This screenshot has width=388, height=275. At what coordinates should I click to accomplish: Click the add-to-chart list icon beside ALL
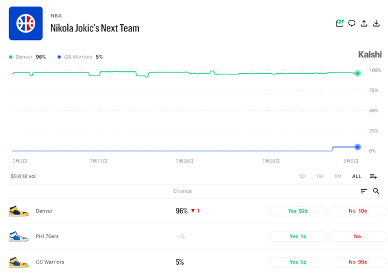[373, 176]
